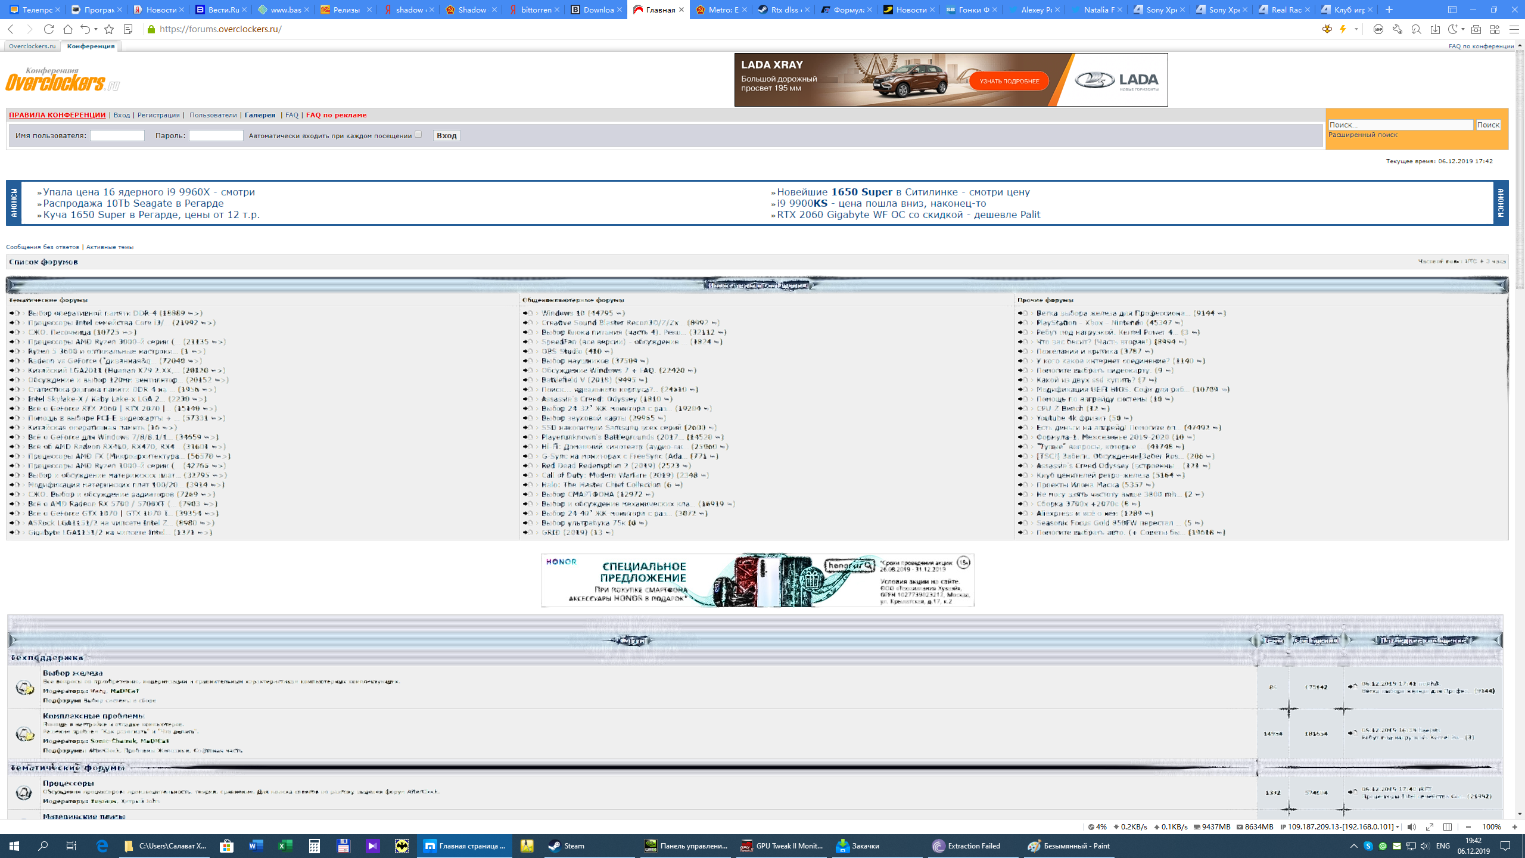The image size is (1525, 858).
Task: Open dropdown arrow beside night mode icon
Action: click(x=1462, y=29)
